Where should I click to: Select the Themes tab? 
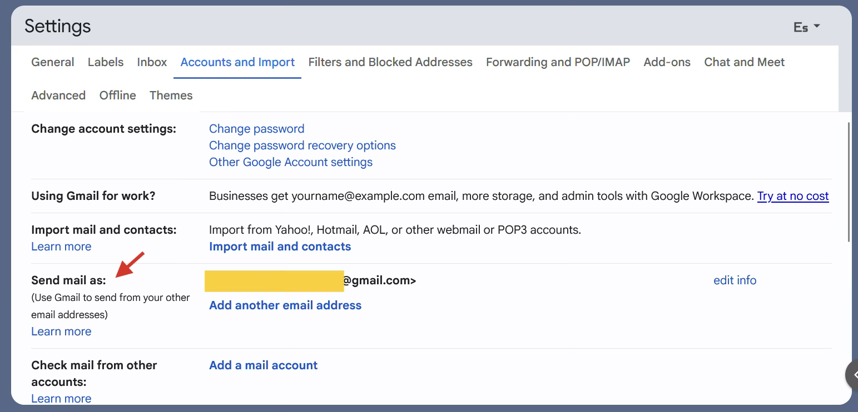171,96
